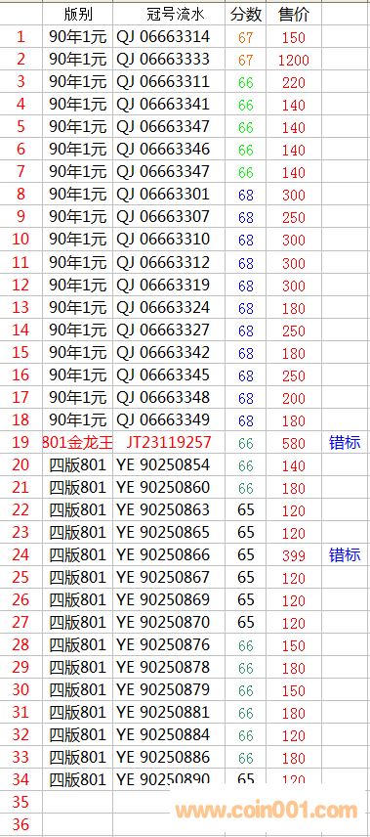Select the 399 price cell

[x=294, y=555]
